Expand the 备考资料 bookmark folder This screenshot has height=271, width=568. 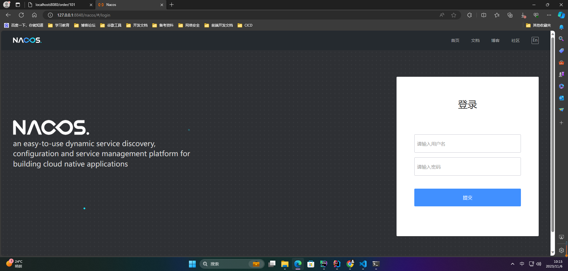[163, 25]
